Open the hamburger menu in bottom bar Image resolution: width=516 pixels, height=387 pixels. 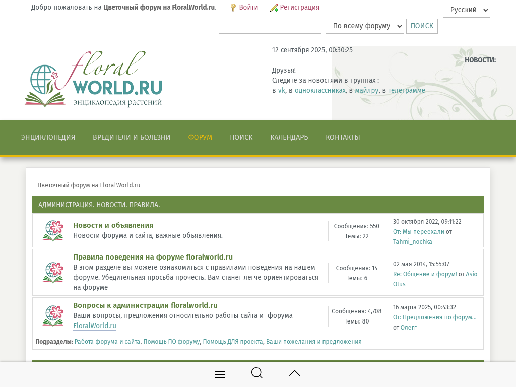point(220,374)
